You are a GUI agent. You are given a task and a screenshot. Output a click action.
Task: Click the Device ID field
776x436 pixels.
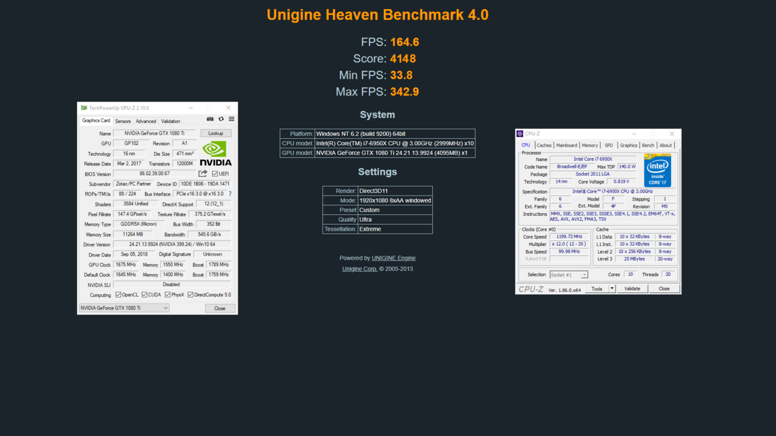pos(205,183)
